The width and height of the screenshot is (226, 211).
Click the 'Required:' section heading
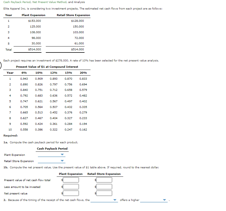click(x=11, y=135)
